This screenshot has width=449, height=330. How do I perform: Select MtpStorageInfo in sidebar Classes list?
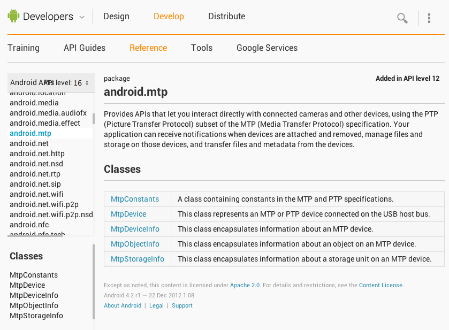[x=36, y=316]
